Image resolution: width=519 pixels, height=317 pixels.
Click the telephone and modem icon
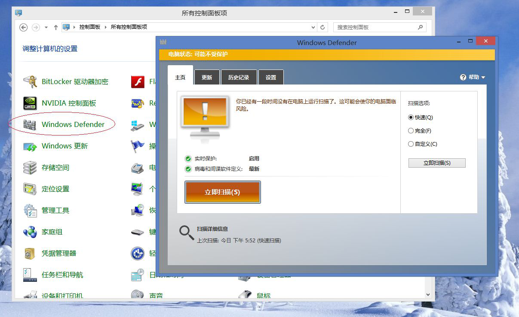tap(138, 168)
